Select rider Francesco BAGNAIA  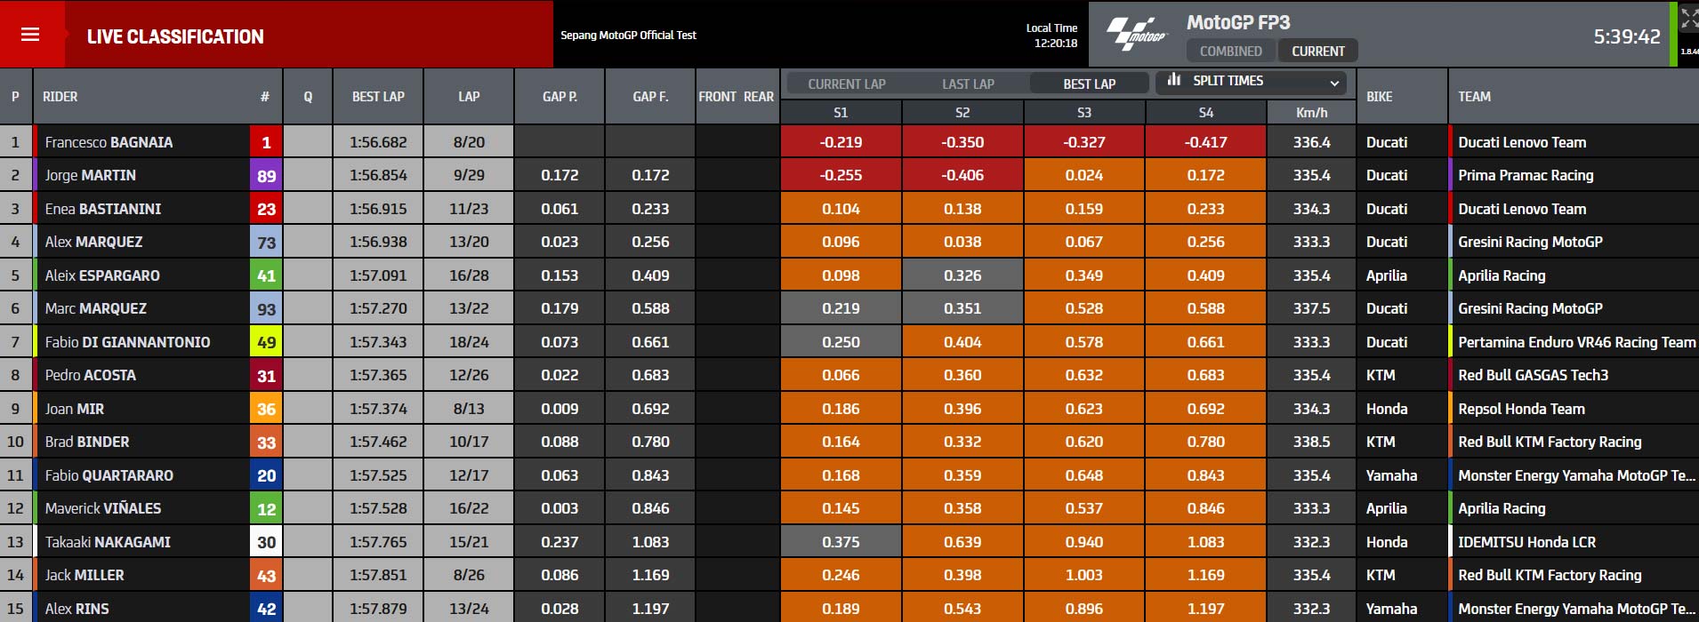109,142
